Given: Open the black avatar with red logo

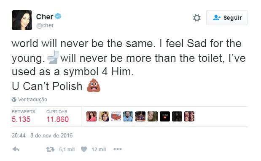Looking at the screenshot, I should point(165,116).
